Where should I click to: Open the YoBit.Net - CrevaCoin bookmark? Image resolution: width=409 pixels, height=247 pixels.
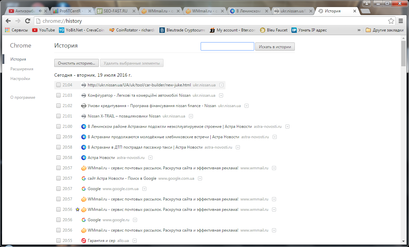point(82,30)
